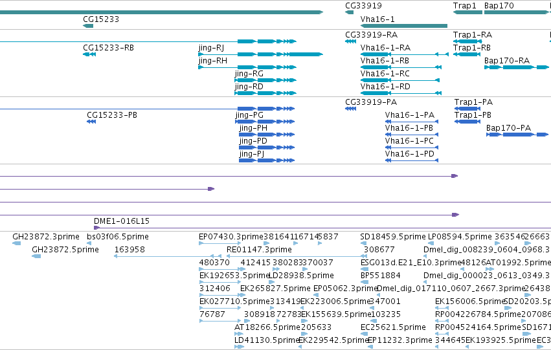Image resolution: width=551 pixels, height=350 pixels.
Task: Select the jing-PG protein
Action: (249, 115)
